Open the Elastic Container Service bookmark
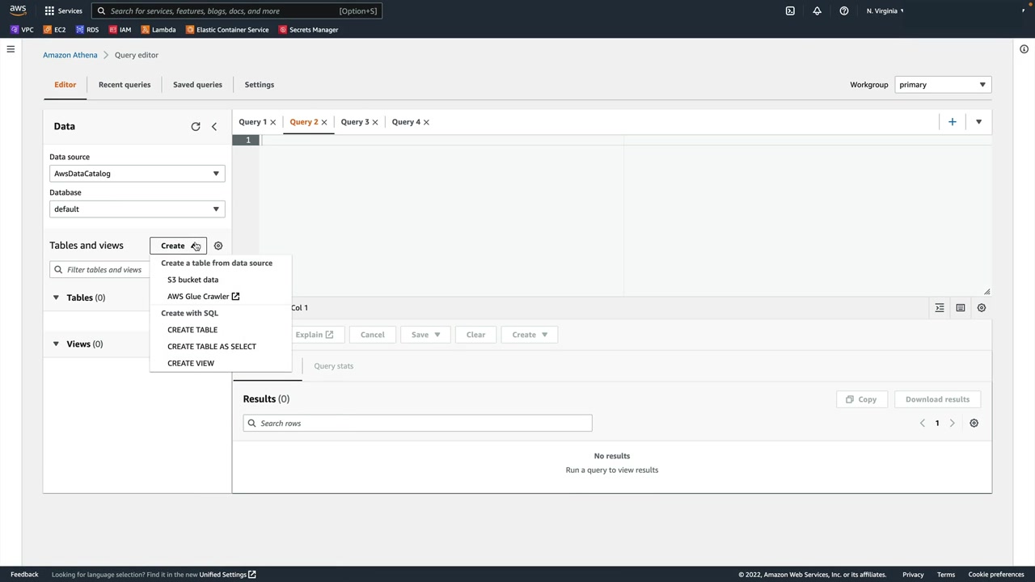 click(227, 30)
